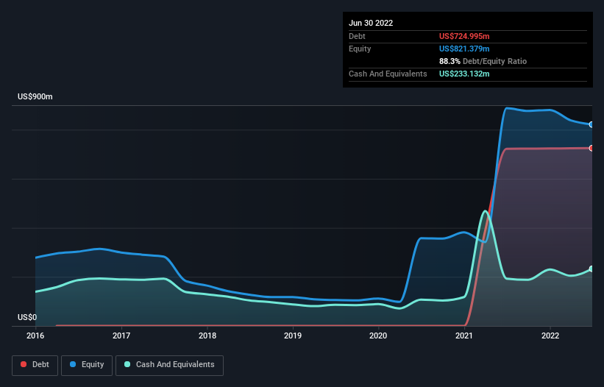Click the 2020 x-axis label
The width and height of the screenshot is (604, 387).
pos(378,335)
